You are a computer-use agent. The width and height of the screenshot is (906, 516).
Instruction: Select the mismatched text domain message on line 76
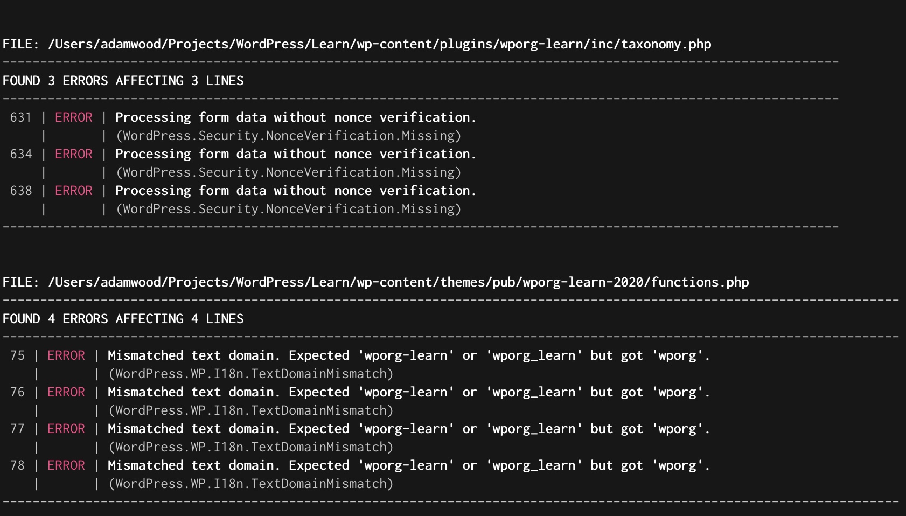coord(409,392)
